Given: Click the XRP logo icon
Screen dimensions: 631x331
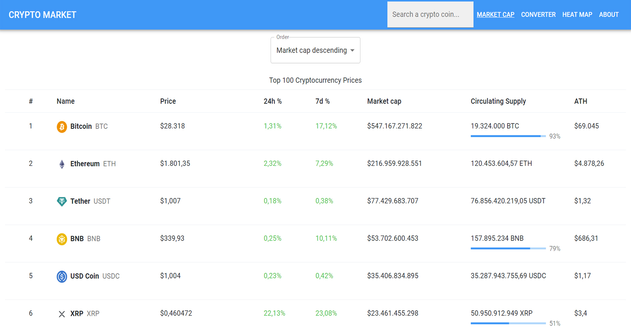Looking at the screenshot, I should (62, 314).
